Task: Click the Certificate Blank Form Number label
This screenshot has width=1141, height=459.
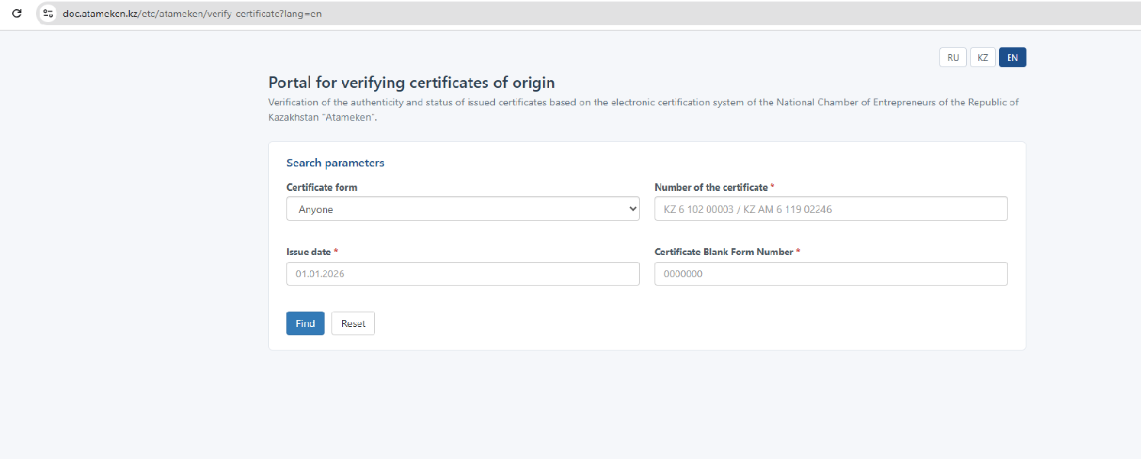Action: (727, 252)
